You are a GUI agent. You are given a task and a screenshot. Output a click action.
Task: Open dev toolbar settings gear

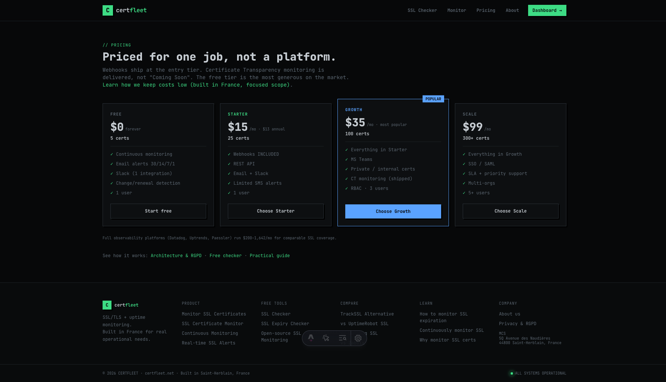click(x=358, y=338)
